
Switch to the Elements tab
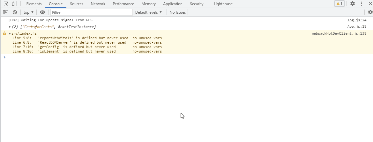tap(34, 4)
